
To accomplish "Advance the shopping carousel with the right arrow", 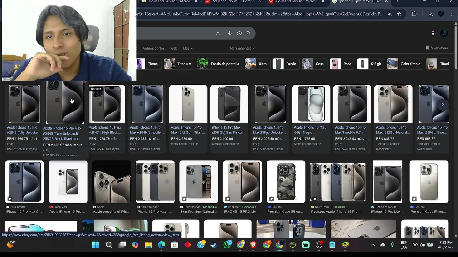I will click(443, 105).
